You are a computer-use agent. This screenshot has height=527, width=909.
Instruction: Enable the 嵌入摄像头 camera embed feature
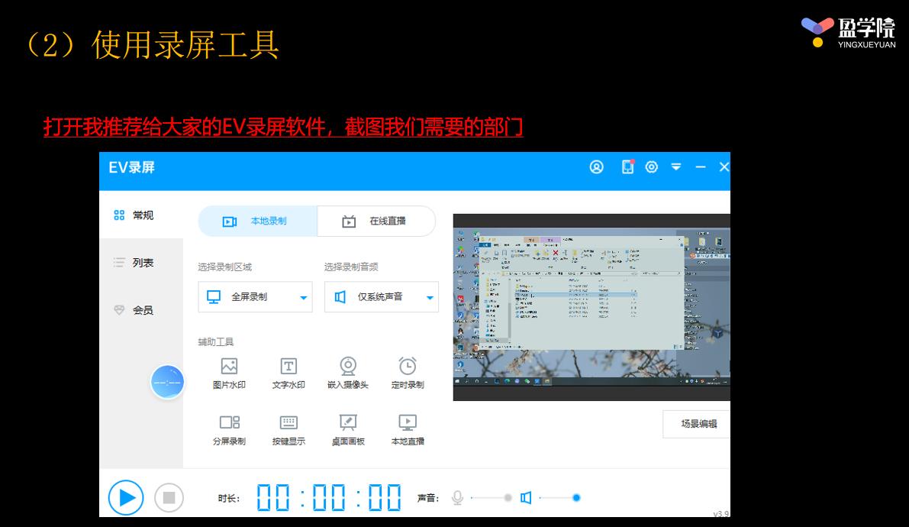click(x=347, y=372)
